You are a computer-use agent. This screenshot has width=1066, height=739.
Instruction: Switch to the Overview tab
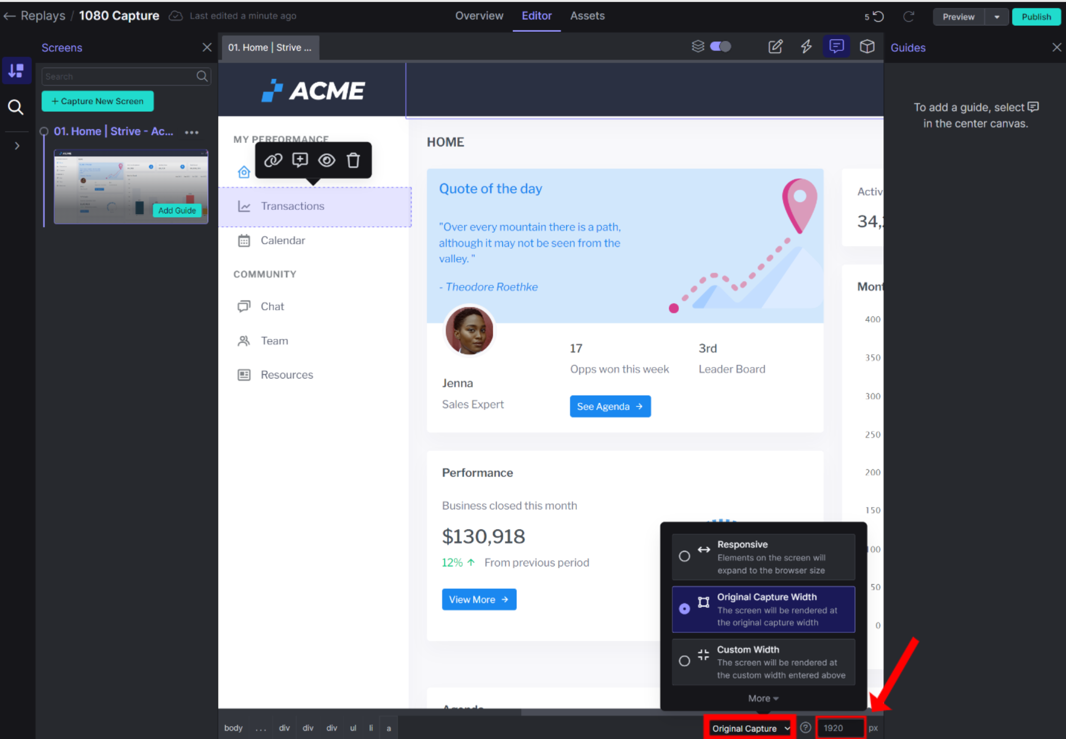[479, 16]
